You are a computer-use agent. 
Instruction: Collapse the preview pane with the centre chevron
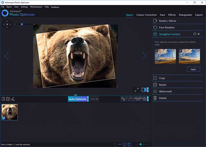pyautogui.click(x=75, y=95)
